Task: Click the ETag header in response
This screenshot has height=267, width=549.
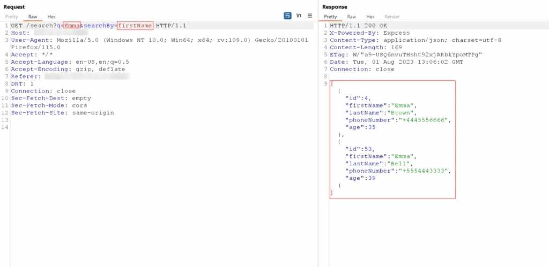Action: 405,55
